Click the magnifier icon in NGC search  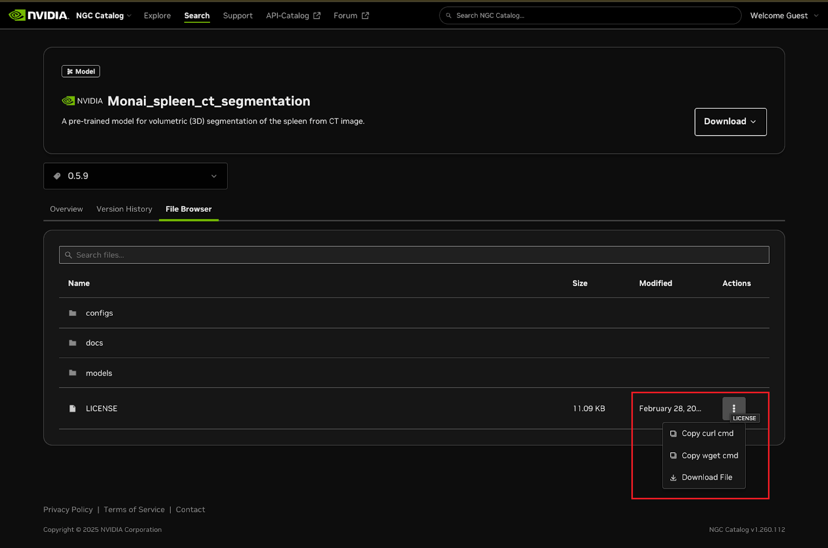449,16
